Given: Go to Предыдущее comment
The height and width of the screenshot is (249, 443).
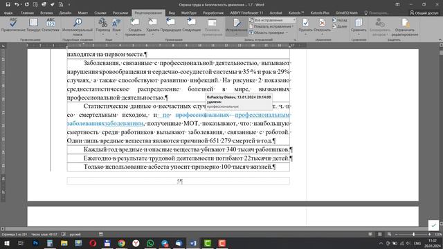Looking at the screenshot, I should click(x=171, y=25).
